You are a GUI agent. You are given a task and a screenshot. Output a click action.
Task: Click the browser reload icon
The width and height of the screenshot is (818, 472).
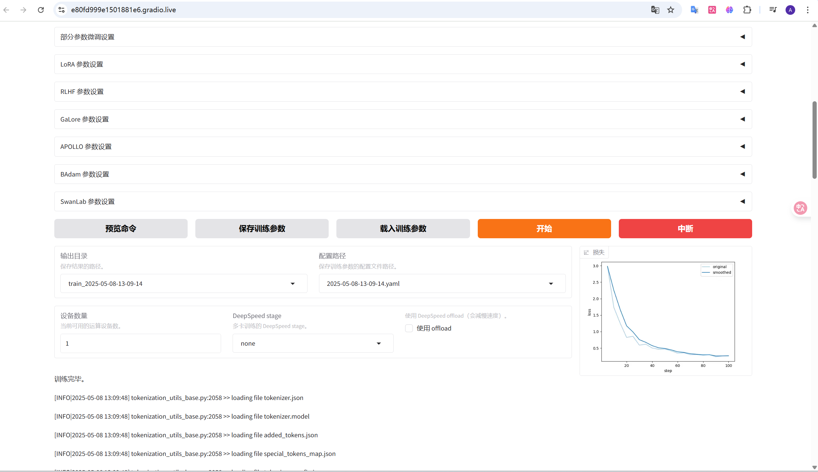(x=41, y=10)
